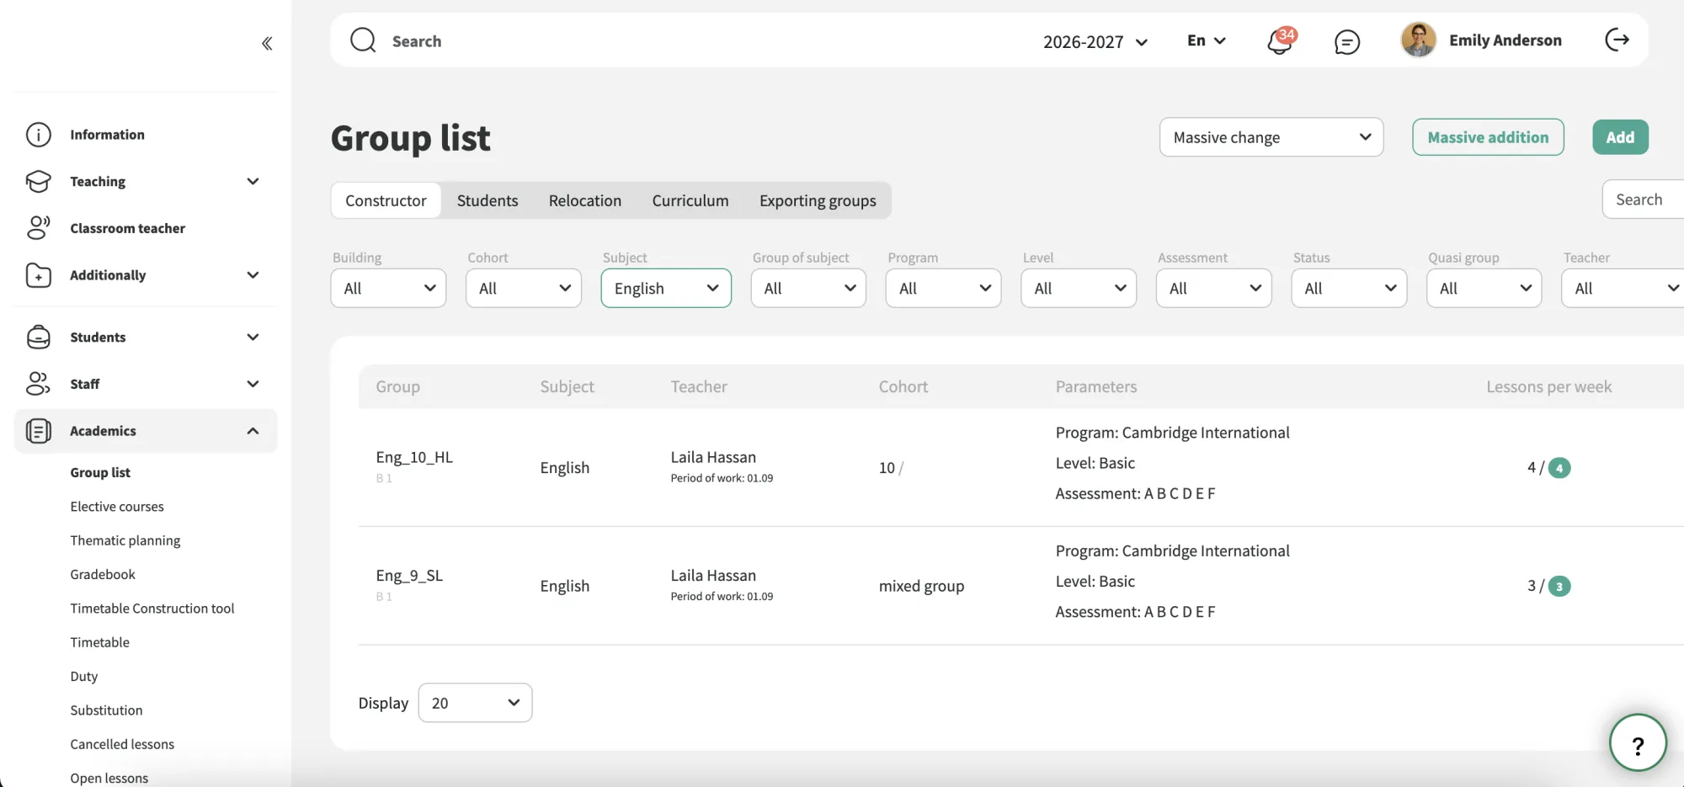
Task: Change the Display count dropdown
Action: [x=475, y=703]
